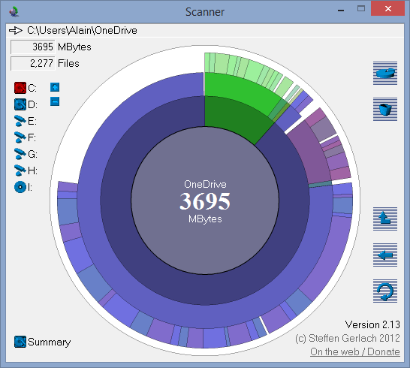The height and width of the screenshot is (368, 410).
Task: Click the 2,277 Files count field
Action: pos(33,64)
